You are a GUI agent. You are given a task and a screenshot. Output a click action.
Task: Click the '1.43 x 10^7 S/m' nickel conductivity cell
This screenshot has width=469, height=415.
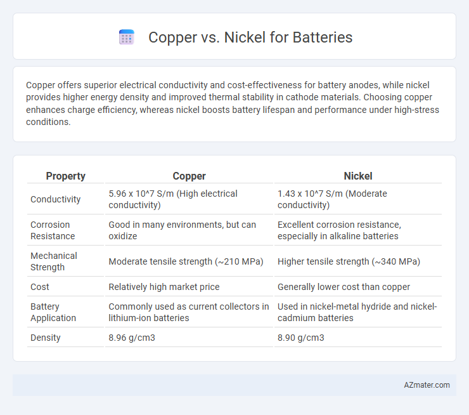pyautogui.click(x=358, y=199)
